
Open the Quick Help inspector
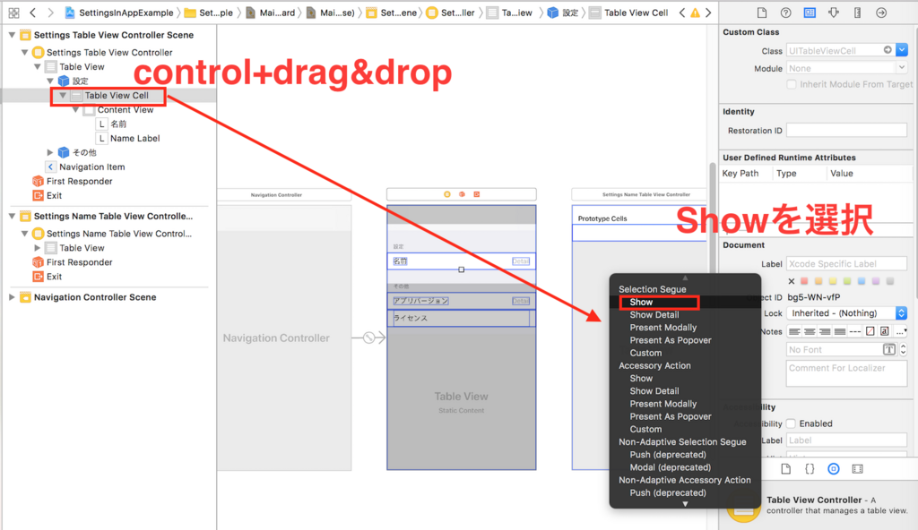click(x=785, y=13)
